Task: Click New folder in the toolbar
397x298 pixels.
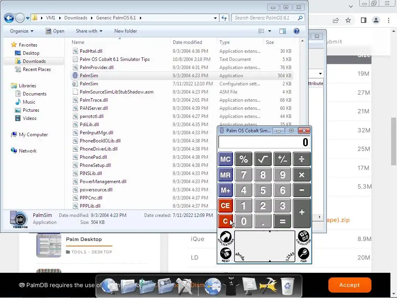Action: coord(126,31)
